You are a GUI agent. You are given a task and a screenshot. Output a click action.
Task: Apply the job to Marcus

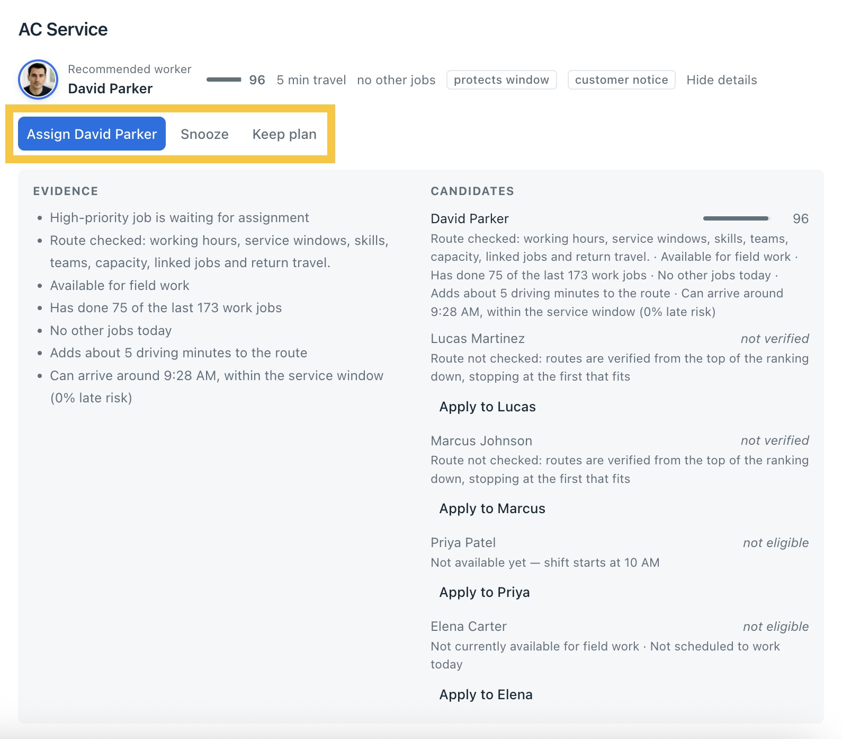(x=492, y=508)
